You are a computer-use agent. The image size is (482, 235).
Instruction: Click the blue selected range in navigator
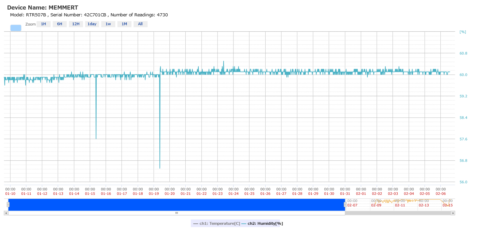click(x=176, y=205)
